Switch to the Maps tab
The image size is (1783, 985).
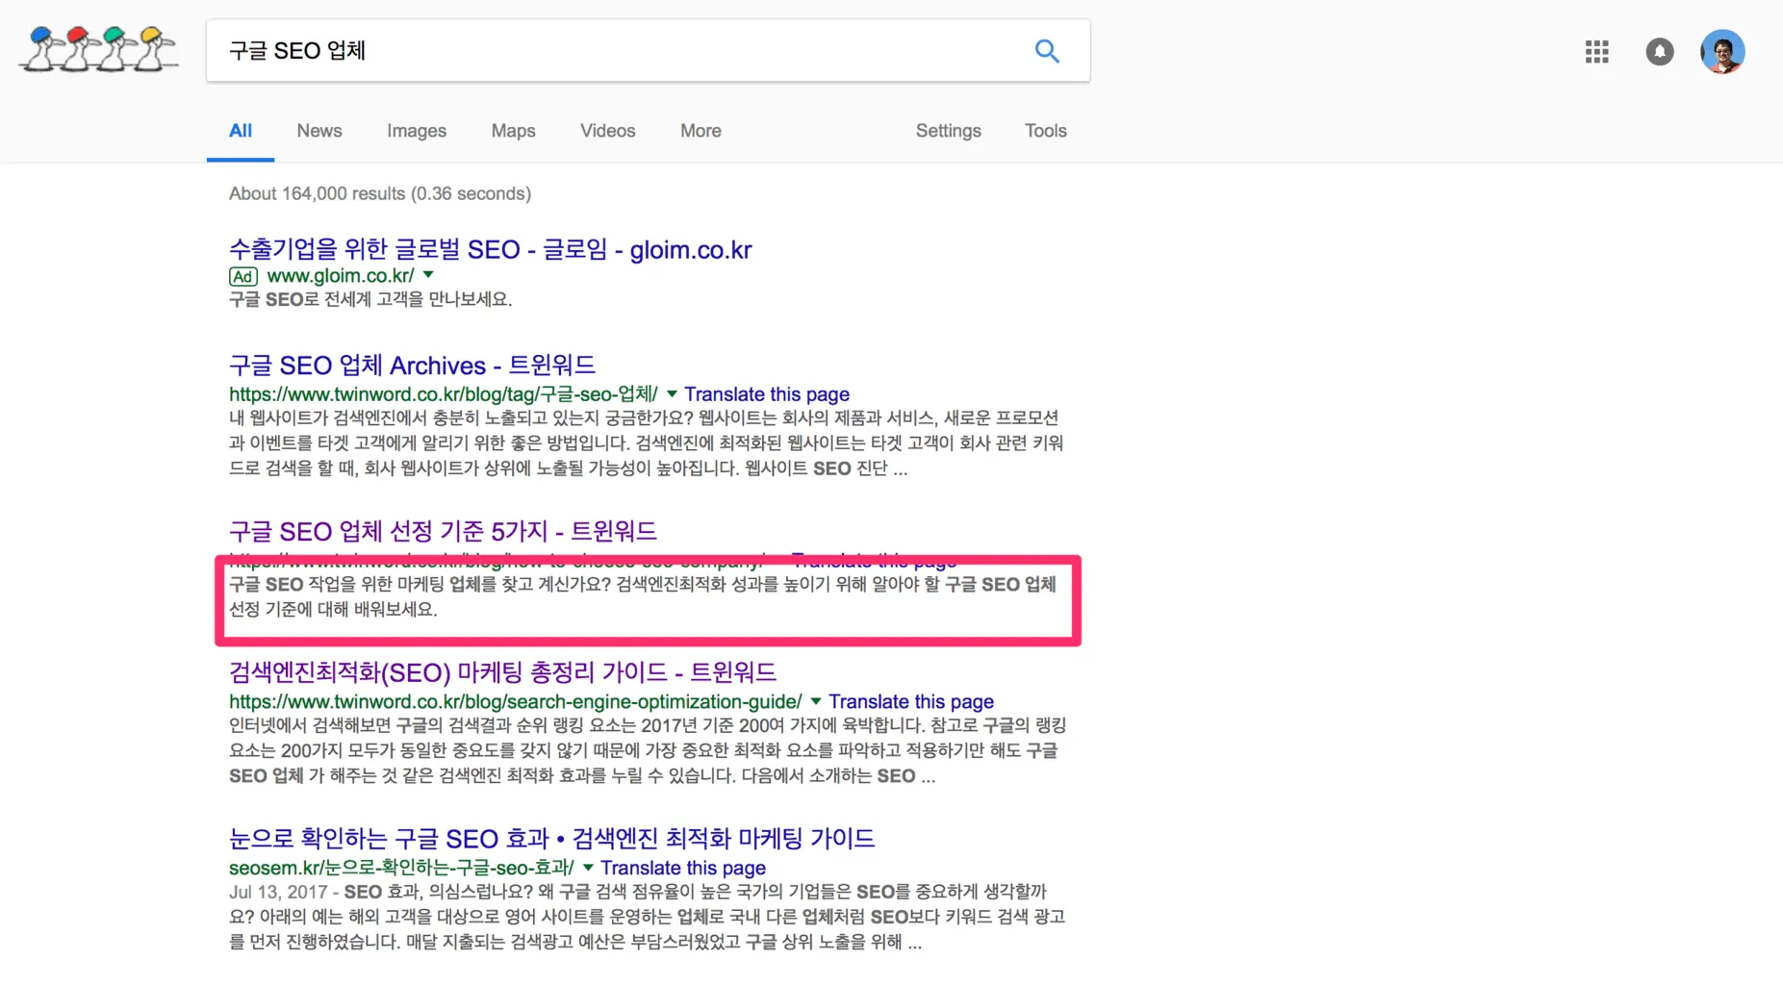(513, 131)
